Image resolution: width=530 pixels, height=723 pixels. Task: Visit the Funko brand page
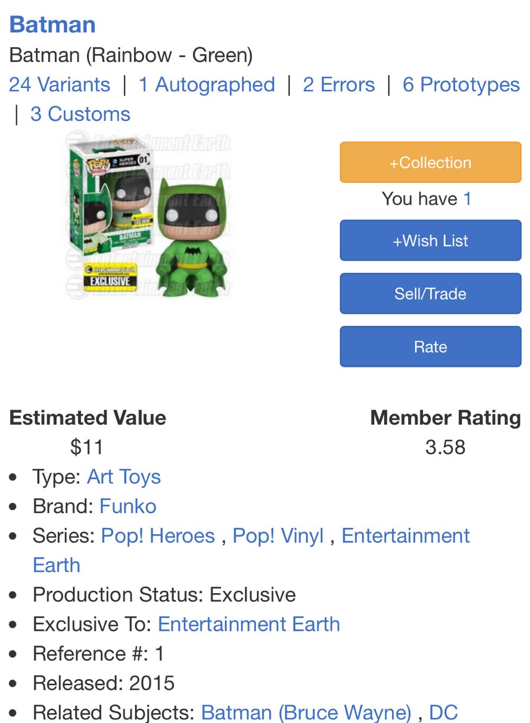pyautogui.click(x=128, y=506)
